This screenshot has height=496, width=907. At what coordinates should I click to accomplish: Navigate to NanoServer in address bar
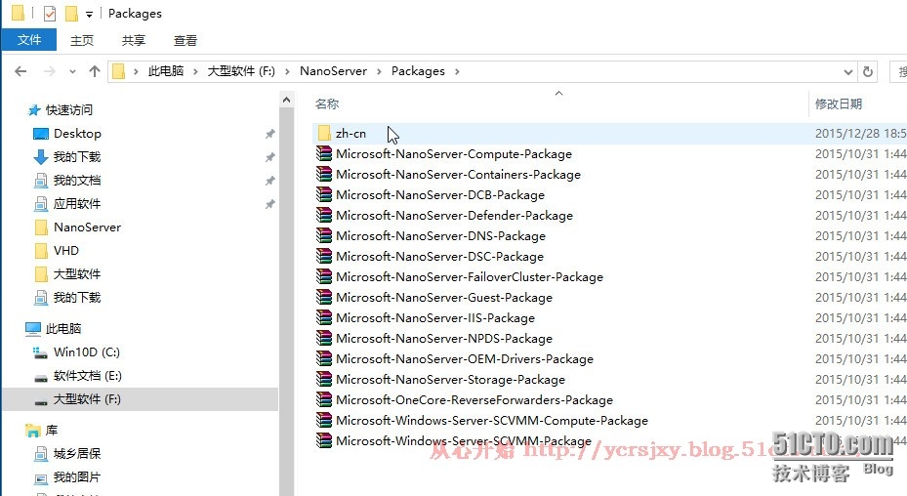333,71
